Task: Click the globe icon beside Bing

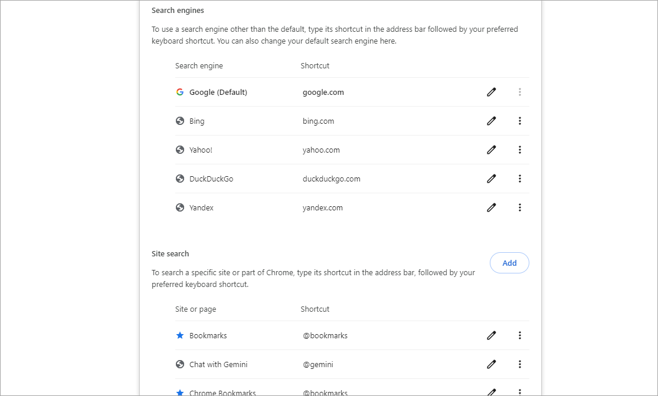Action: point(180,121)
